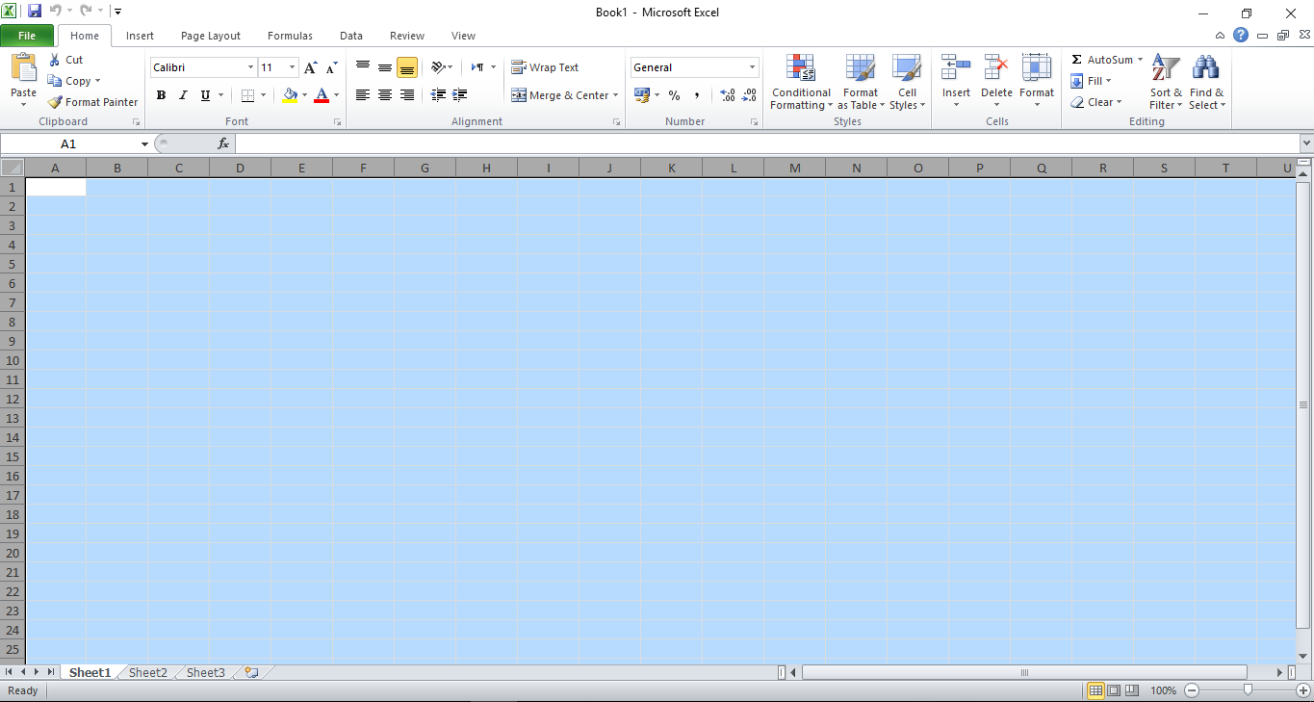1314x702 pixels.
Task: Click the Format button in Cells group
Action: [1037, 83]
